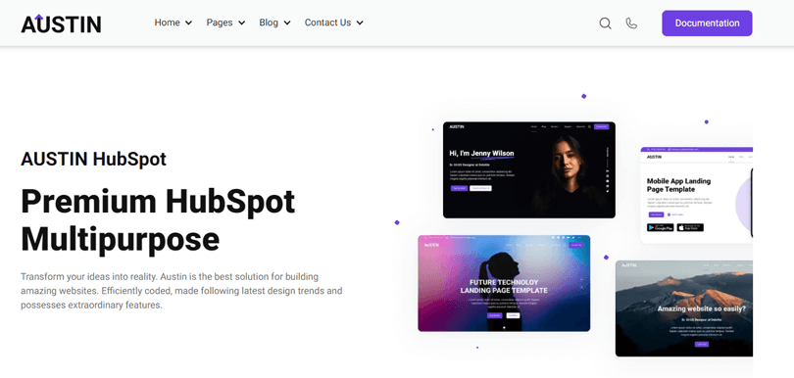Click the Transform your ideas paragraph
Viewport: 794px width, 378px height.
(181, 291)
